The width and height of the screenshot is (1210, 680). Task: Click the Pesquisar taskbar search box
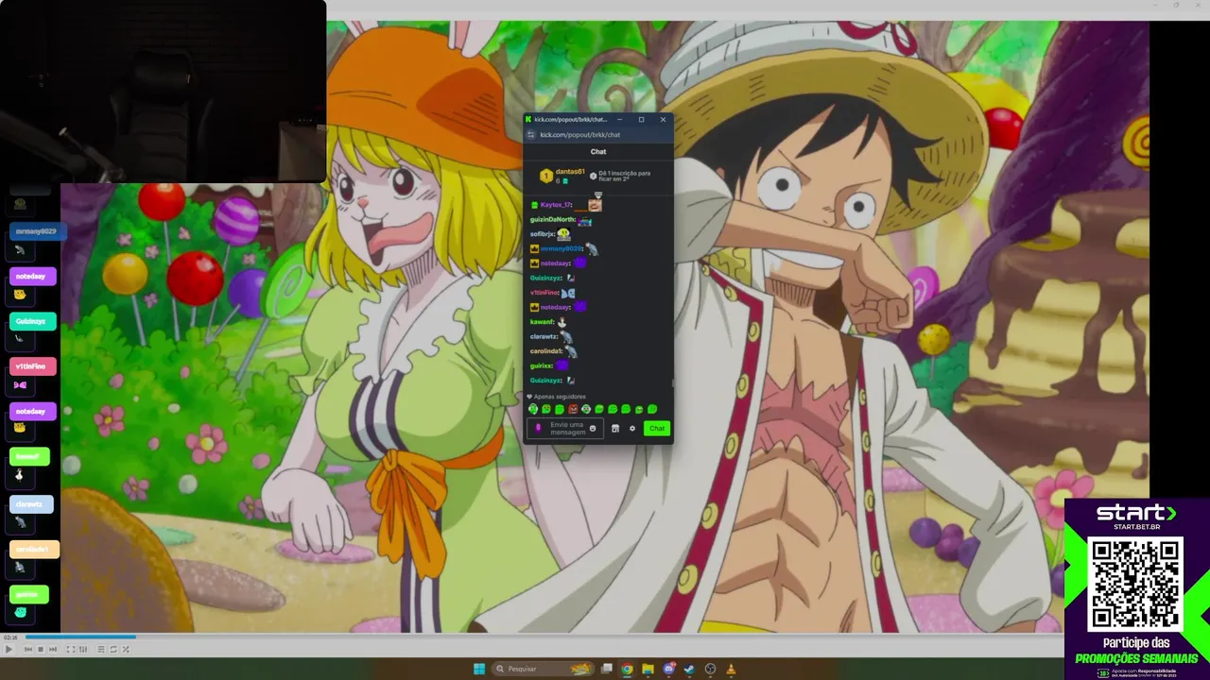coord(544,669)
